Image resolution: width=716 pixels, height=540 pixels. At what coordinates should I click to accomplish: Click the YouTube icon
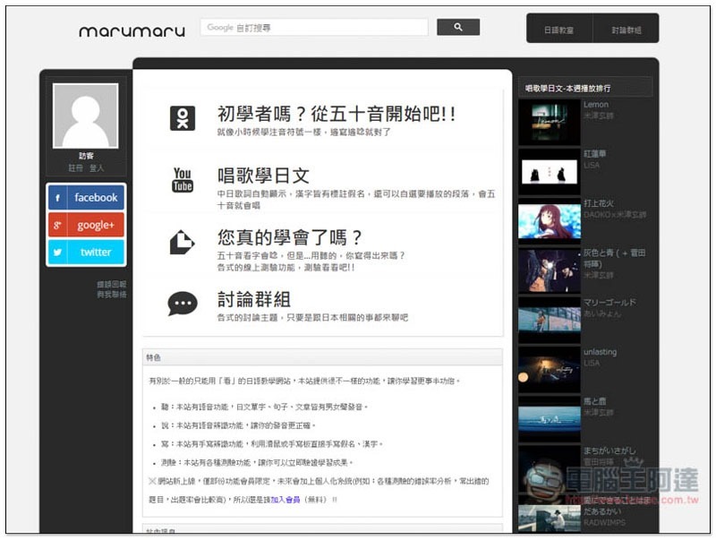pyautogui.click(x=183, y=179)
